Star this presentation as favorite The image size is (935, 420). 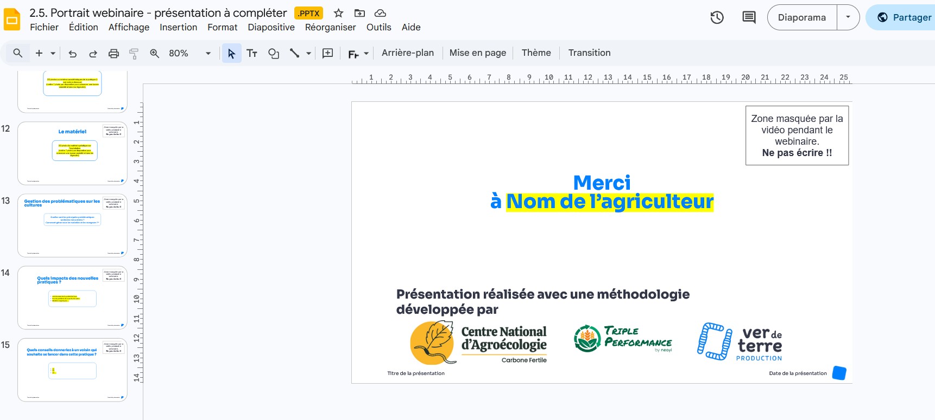(x=339, y=13)
